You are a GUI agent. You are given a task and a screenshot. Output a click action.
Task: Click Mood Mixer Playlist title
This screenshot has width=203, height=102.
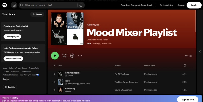(x=132, y=32)
